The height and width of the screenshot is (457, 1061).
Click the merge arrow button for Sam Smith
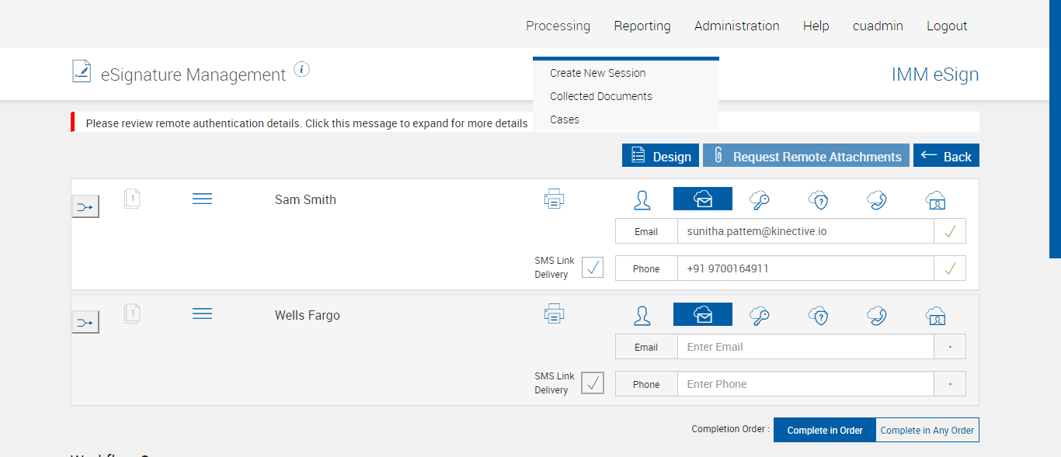pyautogui.click(x=85, y=206)
